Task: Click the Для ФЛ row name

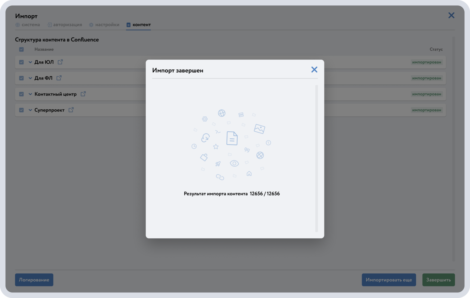Action: pos(43,78)
